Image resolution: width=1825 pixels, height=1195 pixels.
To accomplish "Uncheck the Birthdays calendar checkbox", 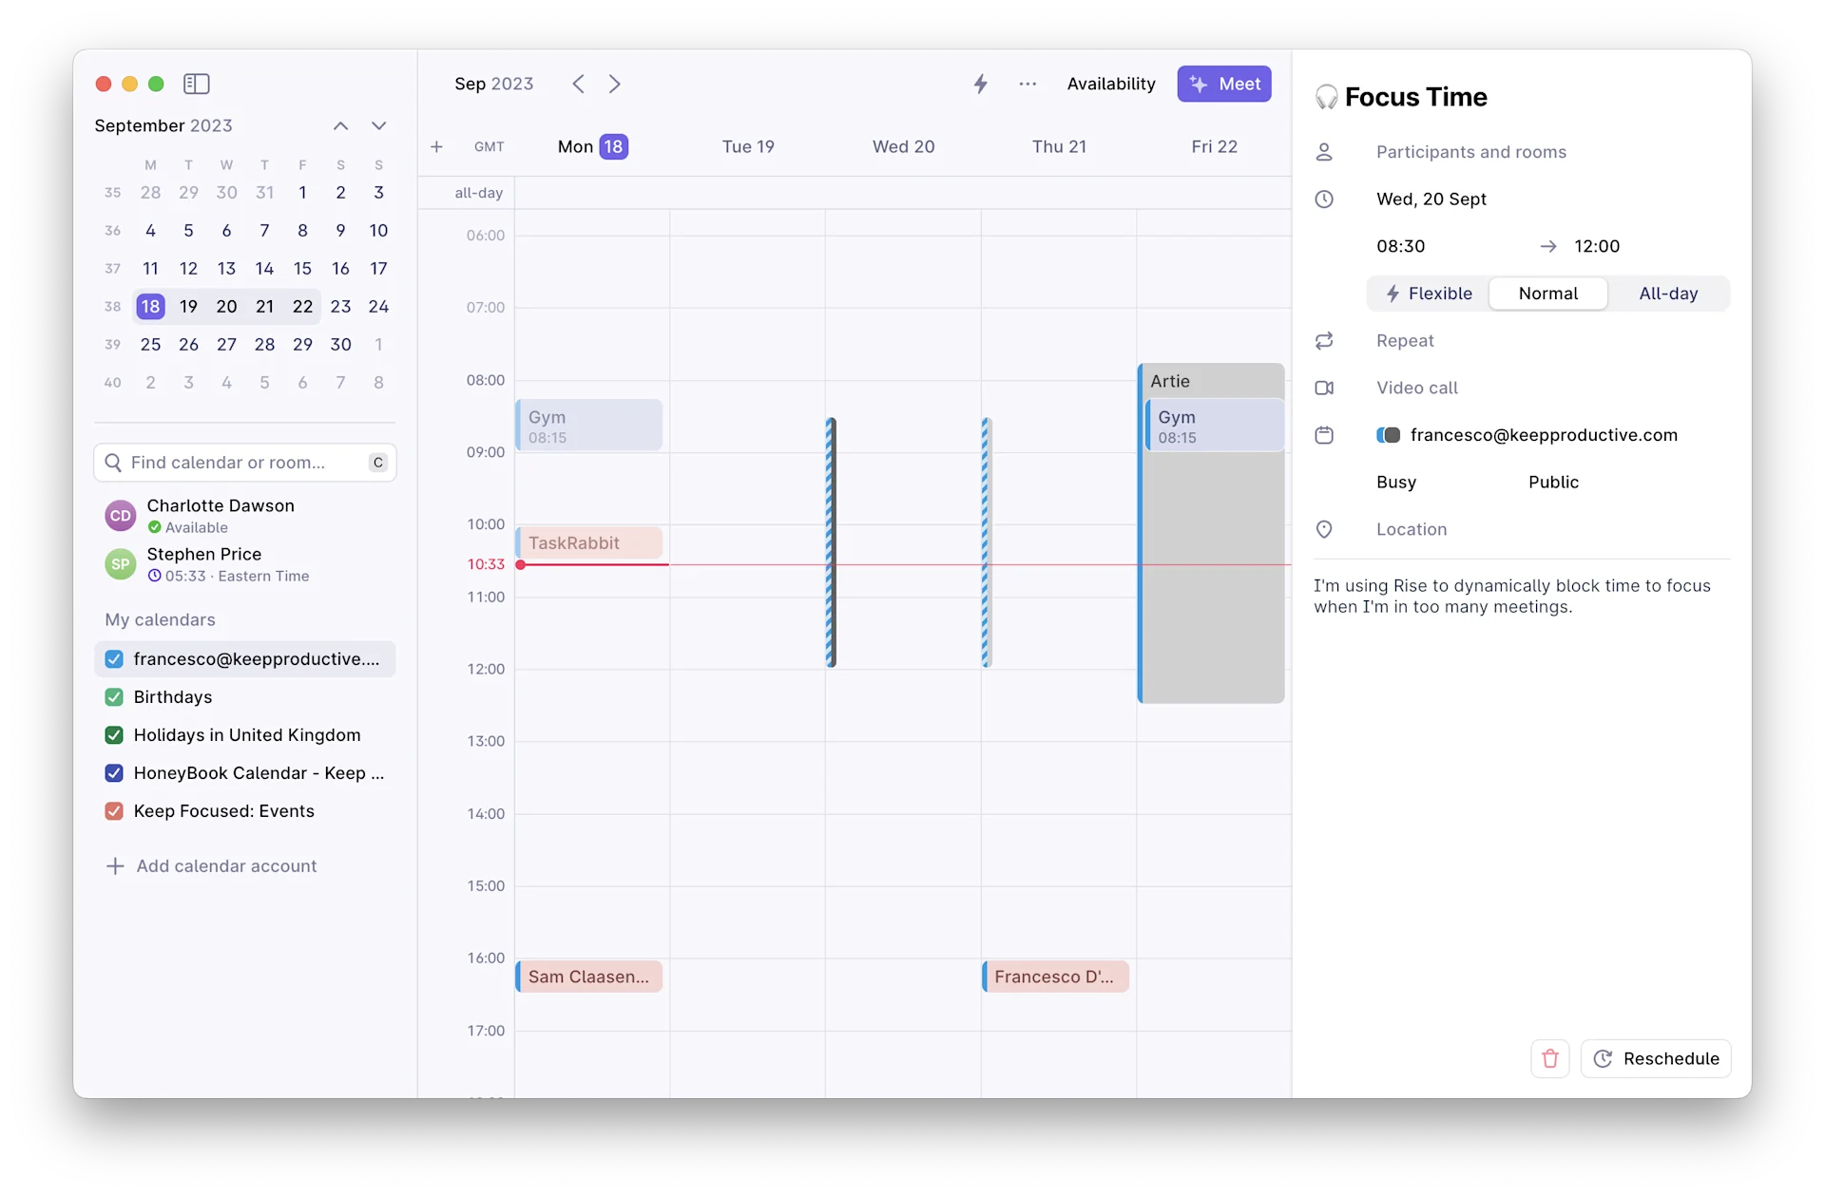I will (114, 697).
